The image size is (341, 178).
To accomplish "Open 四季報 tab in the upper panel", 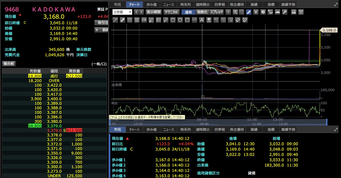I will 220,5.
